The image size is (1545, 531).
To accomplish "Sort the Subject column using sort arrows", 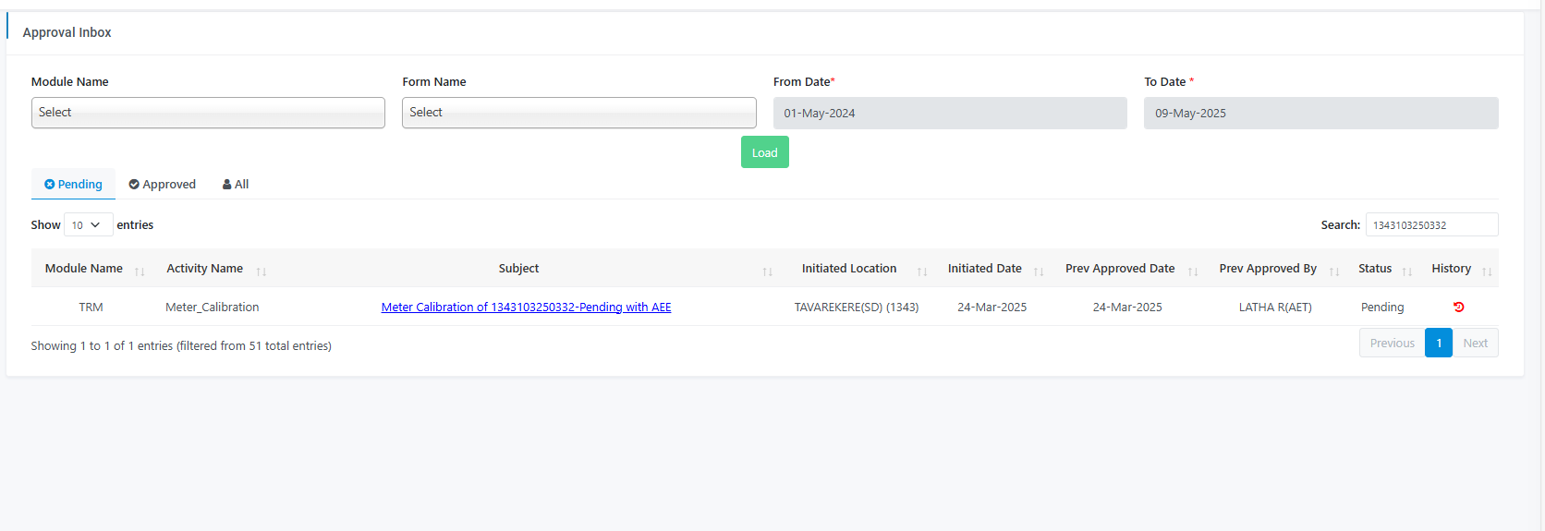I will pos(767,272).
